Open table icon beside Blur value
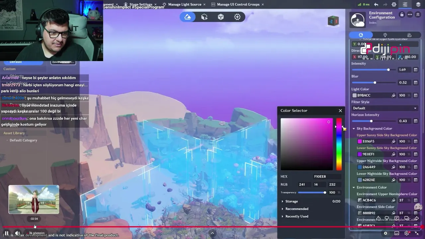Image resolution: width=425 pixels, height=239 pixels. pos(415,83)
